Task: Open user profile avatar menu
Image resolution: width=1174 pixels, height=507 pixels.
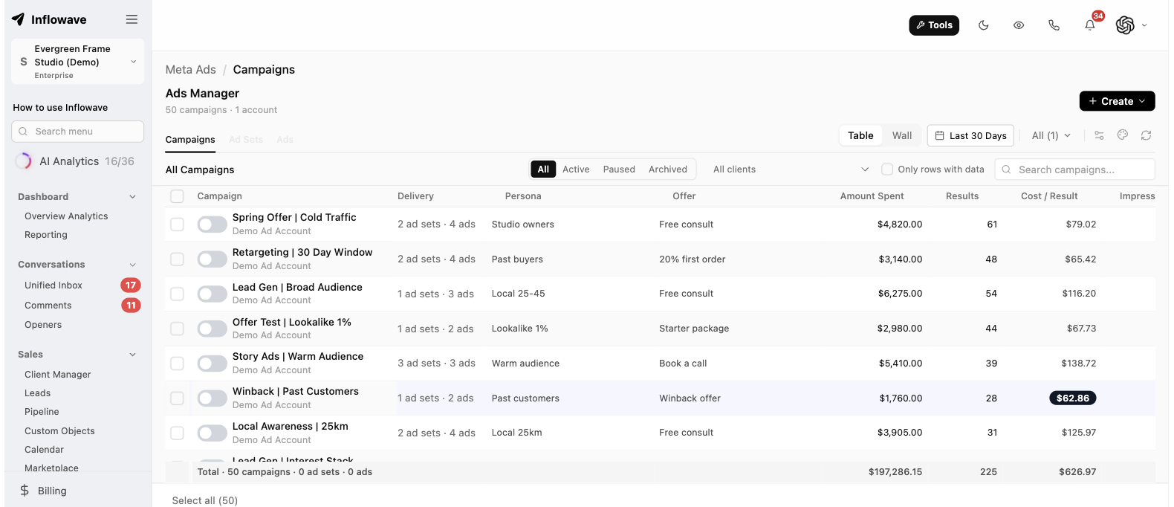Action: 1125,25
